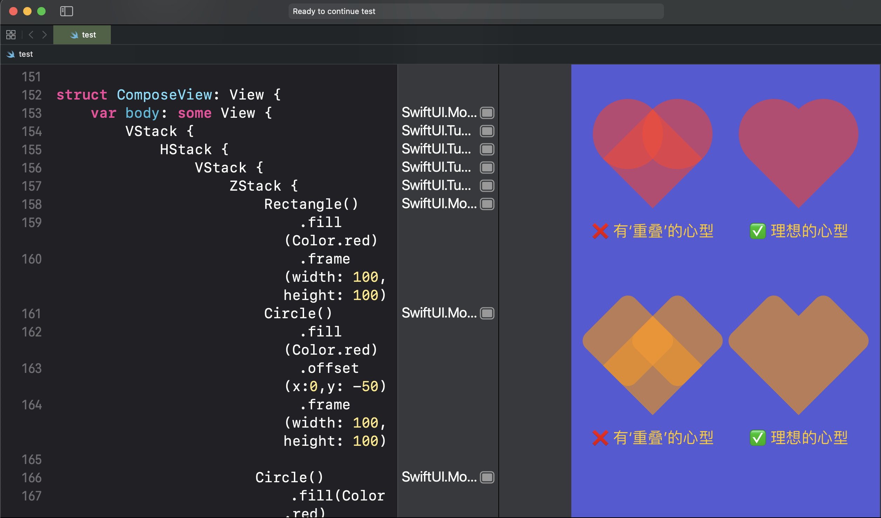Image resolution: width=881 pixels, height=518 pixels.
Task: Show result viewer for line 157 SwiftUI.Tu...
Action: point(487,186)
